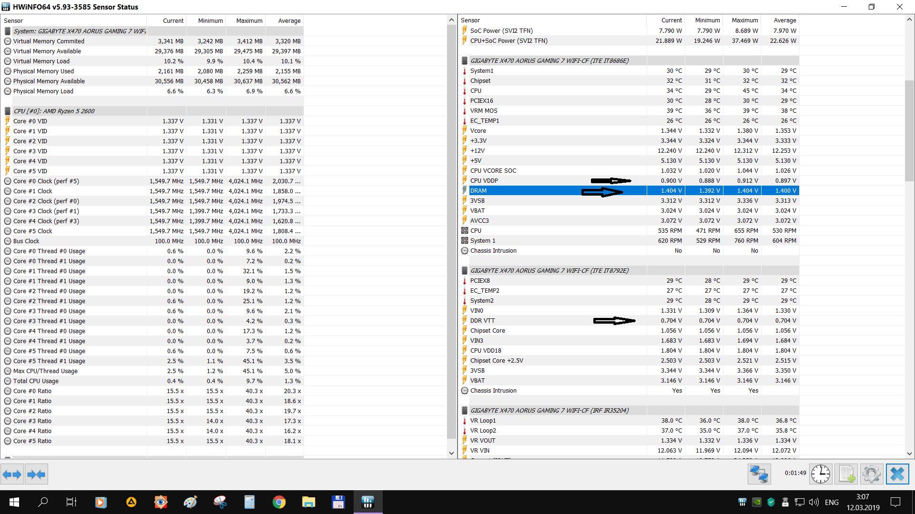Click the clock reset timer icon
The width and height of the screenshot is (915, 514).
821,474
